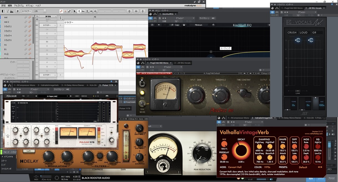This screenshot has width=338, height=182.
Task: Click the H-Delay A→B button
Action: coord(125,119)
